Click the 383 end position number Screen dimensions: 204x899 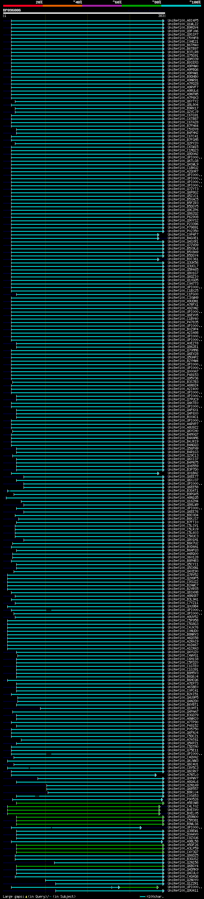[x=161, y=16]
